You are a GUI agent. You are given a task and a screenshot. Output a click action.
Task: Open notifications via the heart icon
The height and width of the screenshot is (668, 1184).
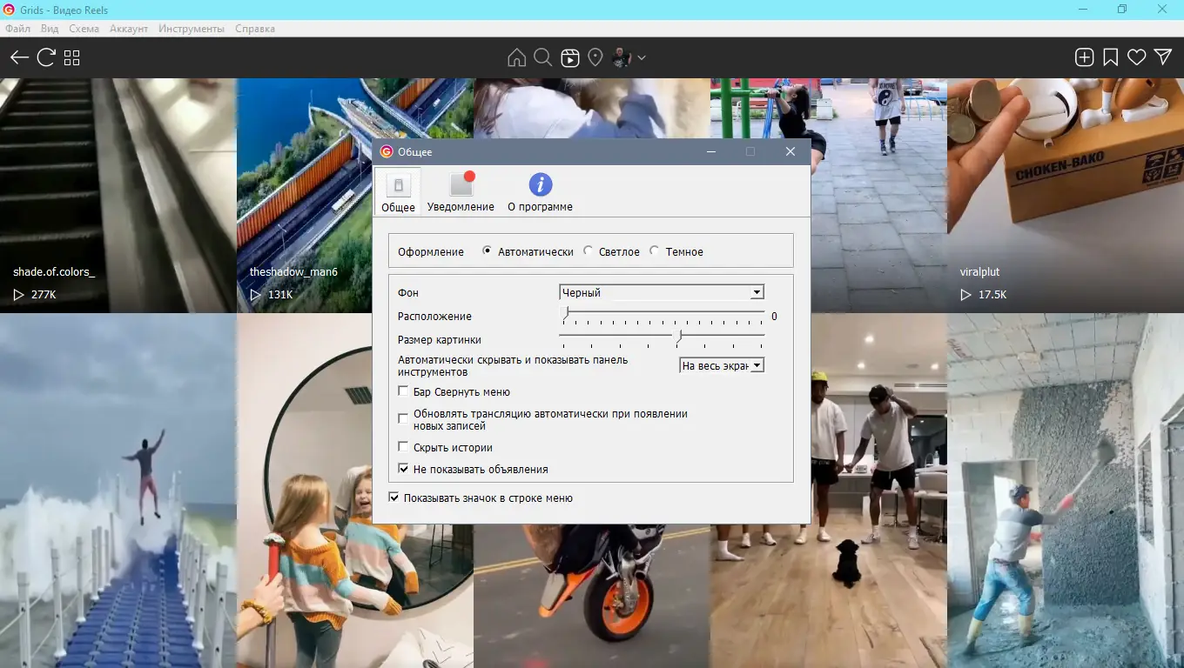coord(1136,57)
